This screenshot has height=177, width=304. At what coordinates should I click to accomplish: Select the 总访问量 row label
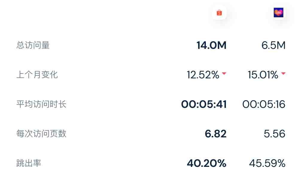tap(33, 45)
